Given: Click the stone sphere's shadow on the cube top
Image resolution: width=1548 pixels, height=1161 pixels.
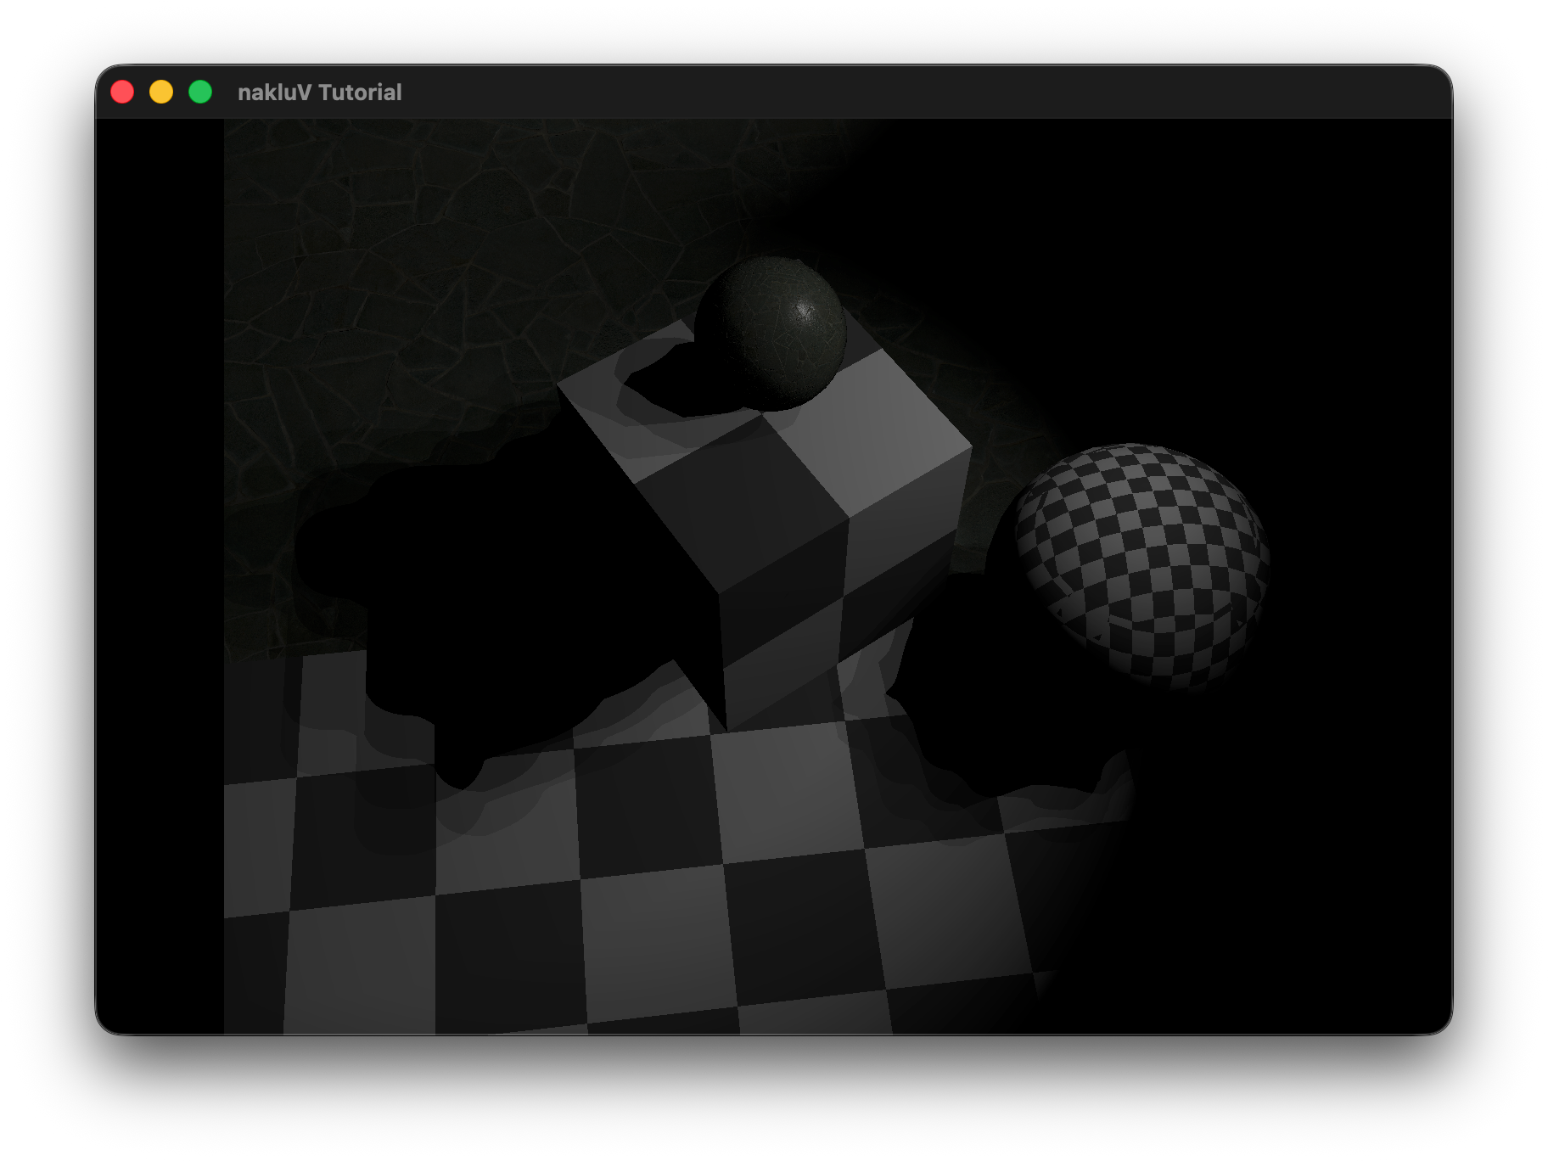Looking at the screenshot, I should point(670,382).
